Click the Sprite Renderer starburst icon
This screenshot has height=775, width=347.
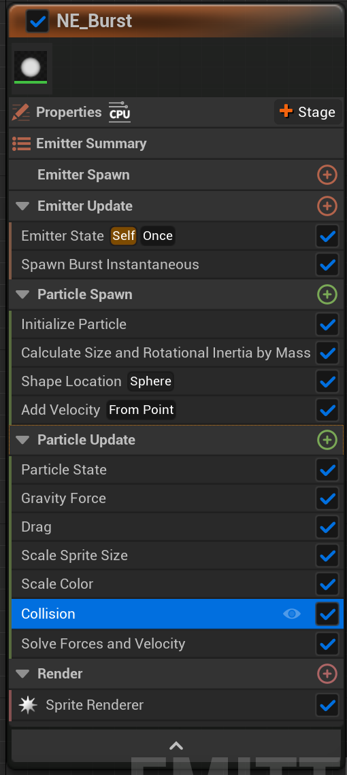coord(28,705)
